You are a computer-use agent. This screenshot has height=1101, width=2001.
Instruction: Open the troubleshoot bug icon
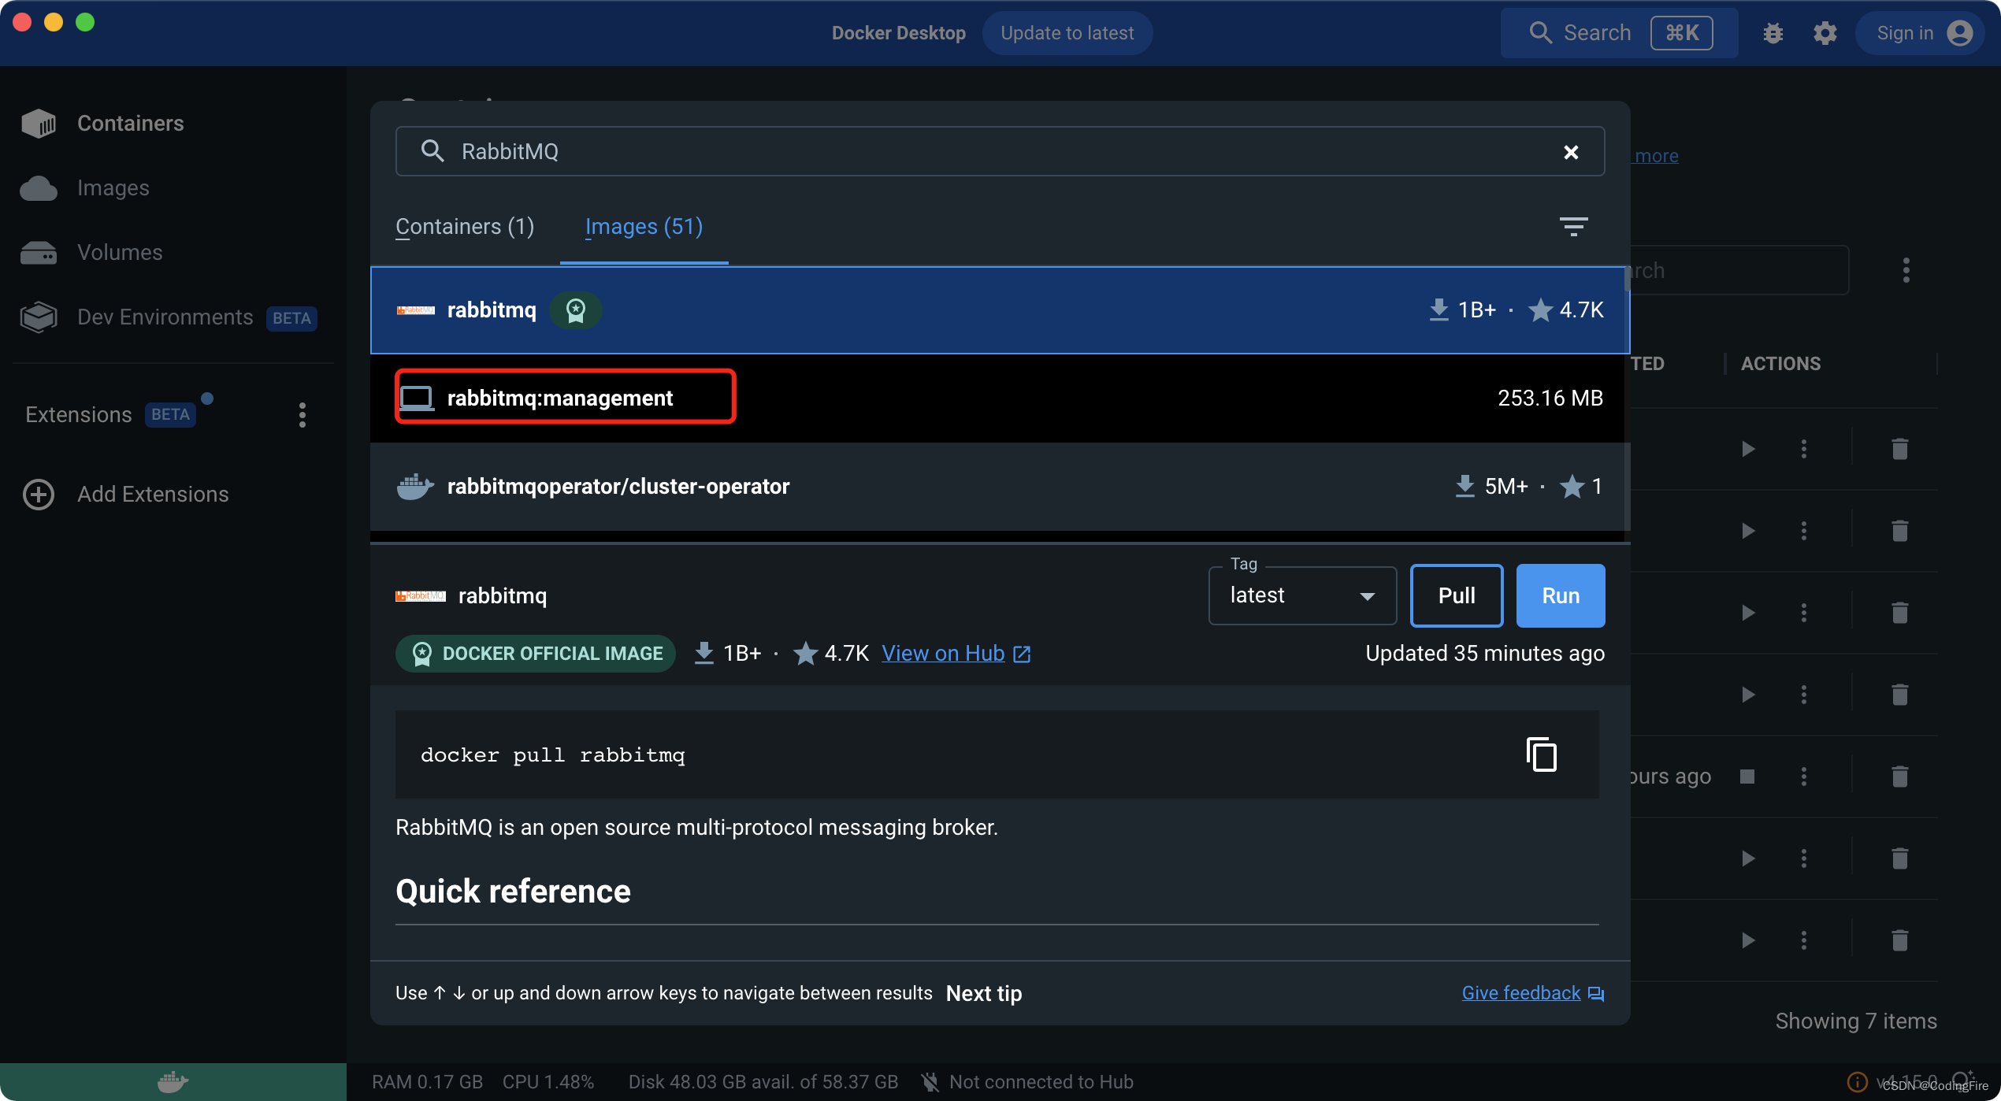(1773, 33)
